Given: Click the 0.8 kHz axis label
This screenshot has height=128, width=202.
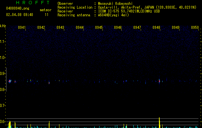Looking at the screenshot, I should 3,90.
